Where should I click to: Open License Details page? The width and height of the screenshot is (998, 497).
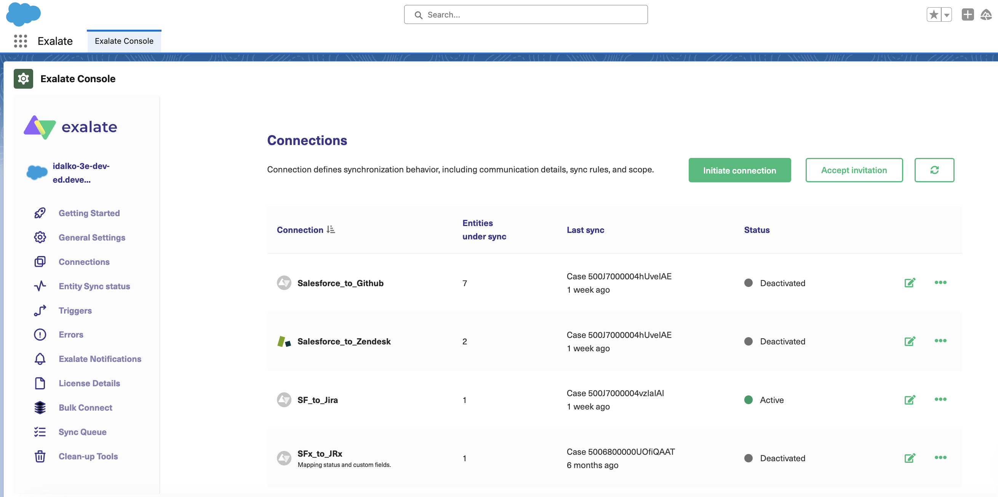[89, 383]
